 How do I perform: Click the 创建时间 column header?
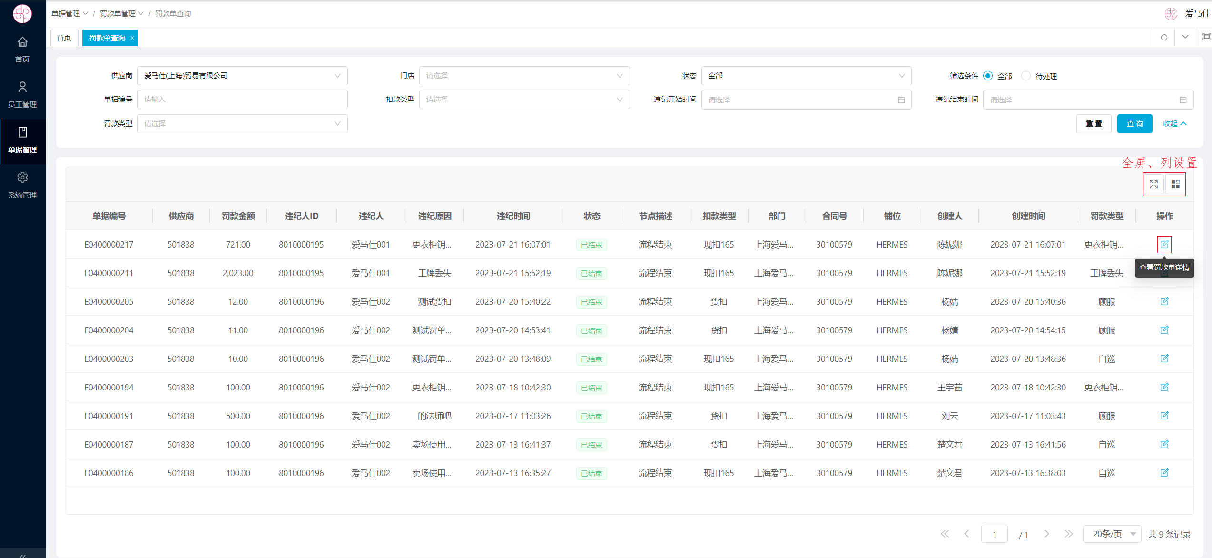(x=1028, y=216)
